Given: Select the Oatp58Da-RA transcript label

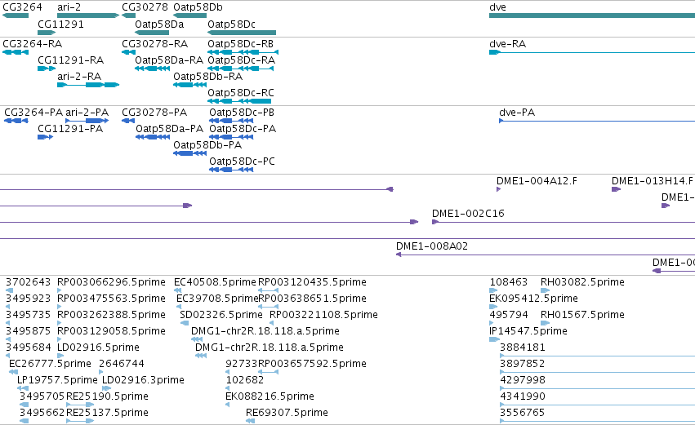Looking at the screenshot, I should [x=169, y=60].
